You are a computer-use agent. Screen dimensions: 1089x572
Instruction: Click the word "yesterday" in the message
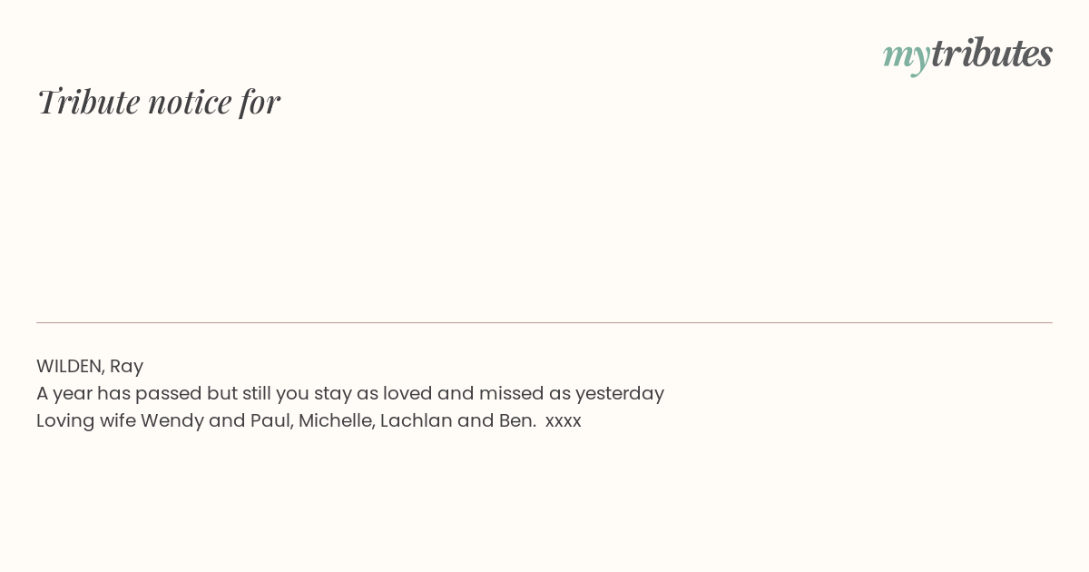[620, 394]
